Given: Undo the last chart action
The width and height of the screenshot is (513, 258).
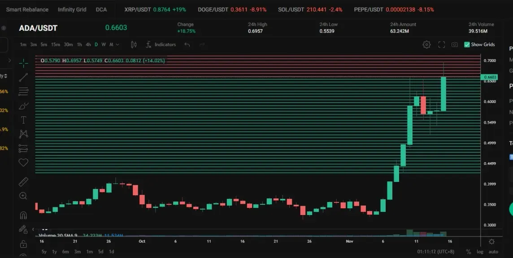Looking at the screenshot, I should click(x=187, y=44).
